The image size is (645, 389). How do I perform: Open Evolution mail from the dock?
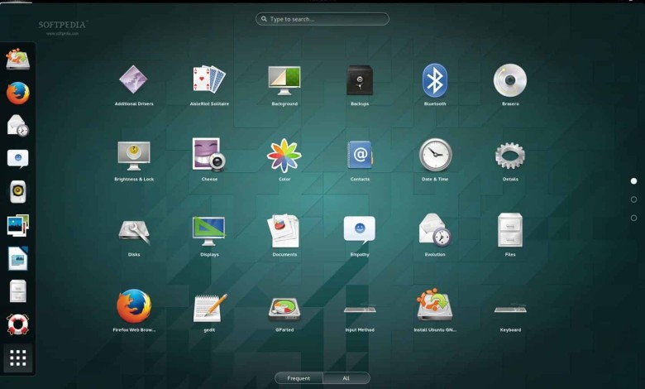(17, 126)
